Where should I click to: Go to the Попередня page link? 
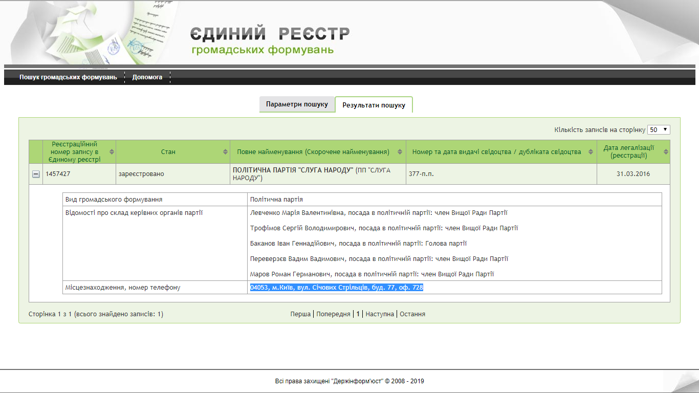click(x=333, y=314)
